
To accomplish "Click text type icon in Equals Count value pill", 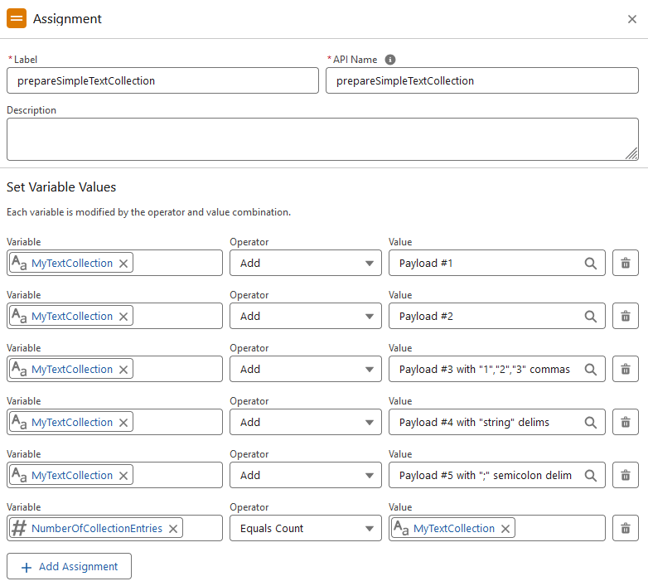I will (401, 528).
